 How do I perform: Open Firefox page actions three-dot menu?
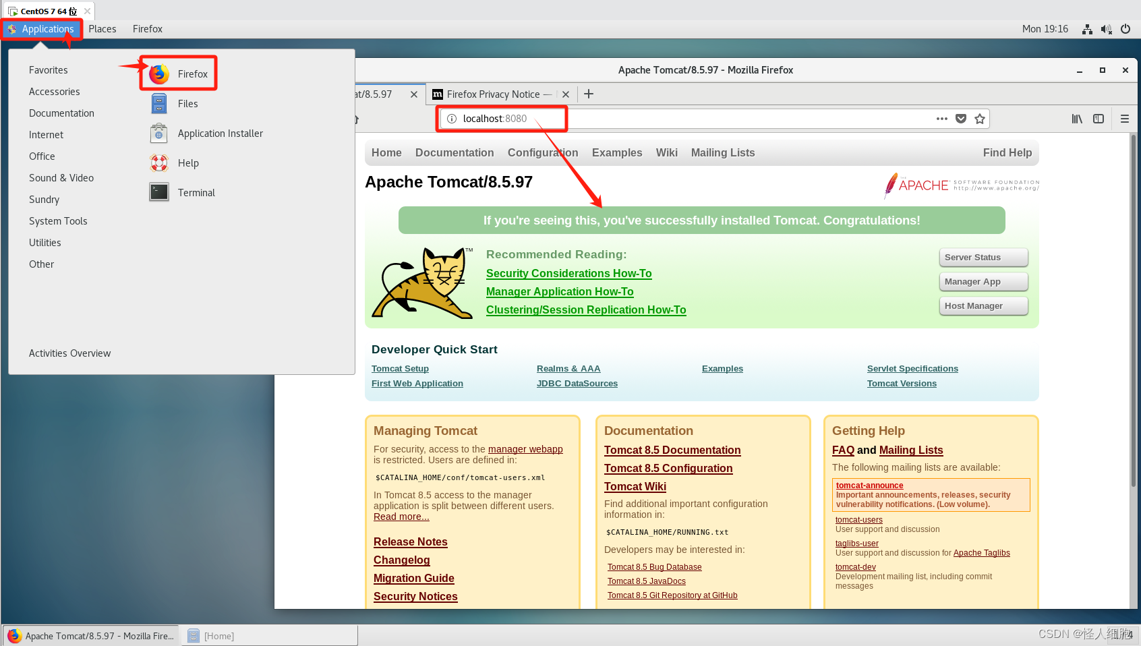coord(942,119)
